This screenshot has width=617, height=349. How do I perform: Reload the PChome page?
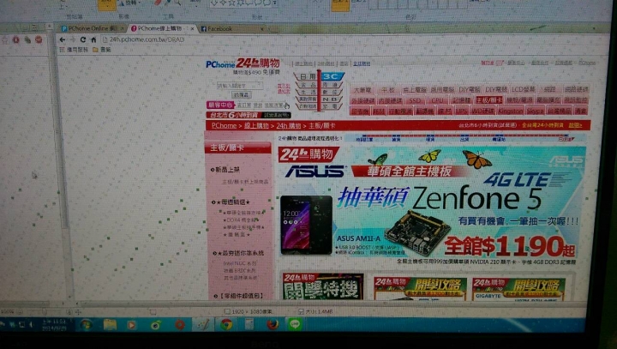click(82, 39)
